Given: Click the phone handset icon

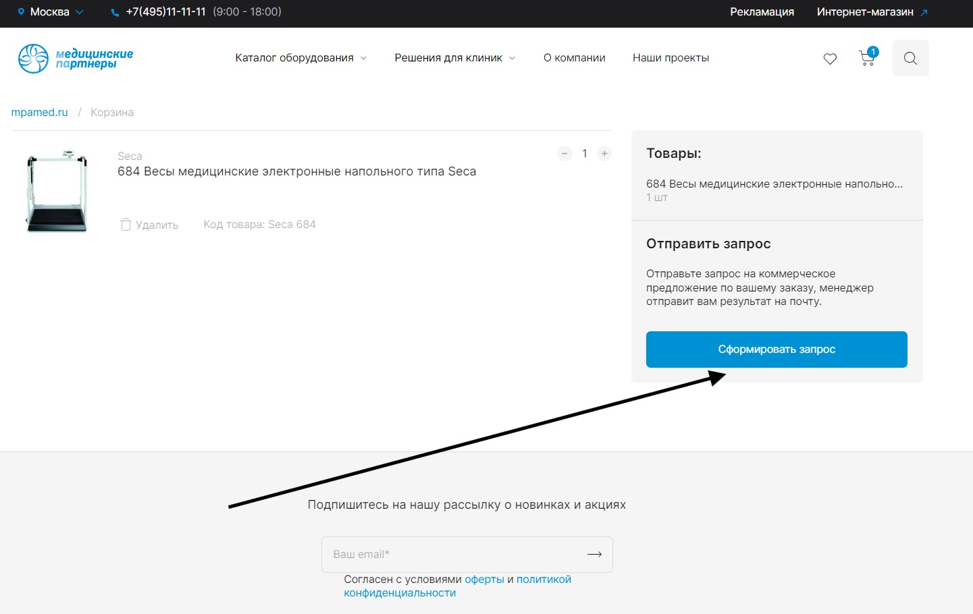Looking at the screenshot, I should (x=115, y=12).
